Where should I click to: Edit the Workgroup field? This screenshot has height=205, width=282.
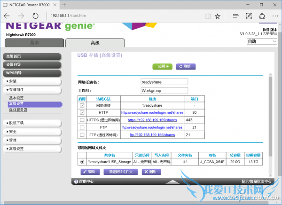[164, 91]
